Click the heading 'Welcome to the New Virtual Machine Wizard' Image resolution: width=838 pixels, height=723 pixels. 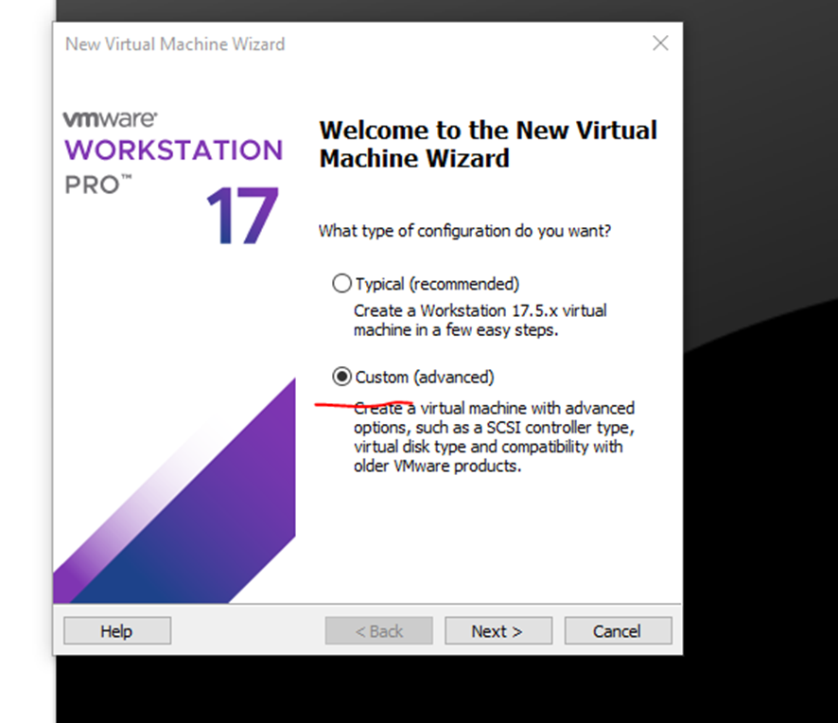[488, 144]
